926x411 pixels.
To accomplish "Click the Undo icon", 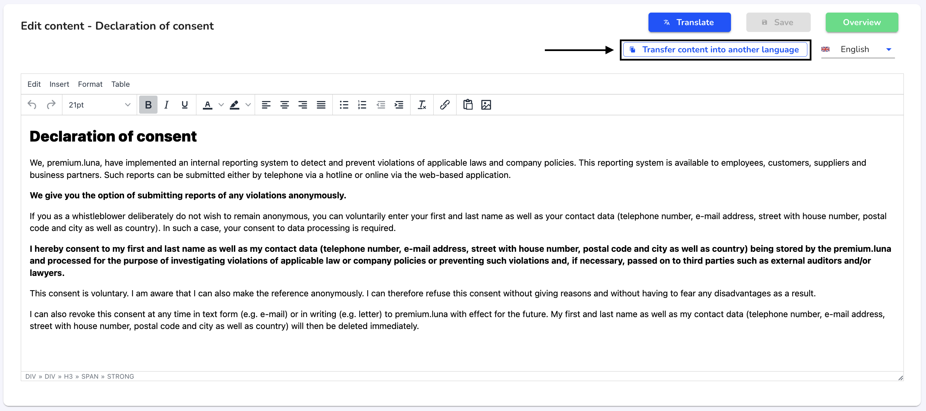I will (x=32, y=105).
